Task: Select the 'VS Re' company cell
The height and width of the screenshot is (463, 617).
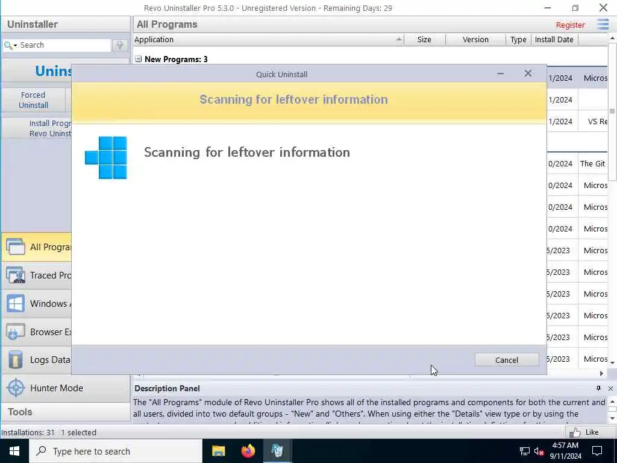Action: click(593, 121)
